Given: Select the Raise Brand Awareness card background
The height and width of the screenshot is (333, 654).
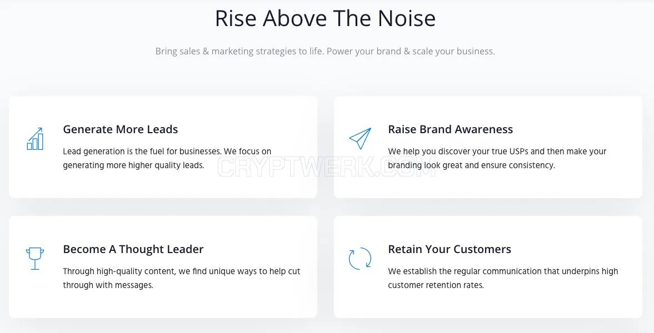Looking at the screenshot, I should tap(488, 147).
